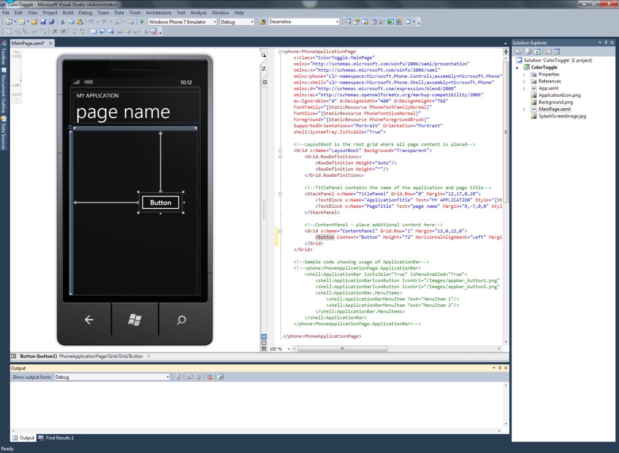
Task: Select SplashScreenImage.jpg in Solution Explorer
Action: (562, 116)
